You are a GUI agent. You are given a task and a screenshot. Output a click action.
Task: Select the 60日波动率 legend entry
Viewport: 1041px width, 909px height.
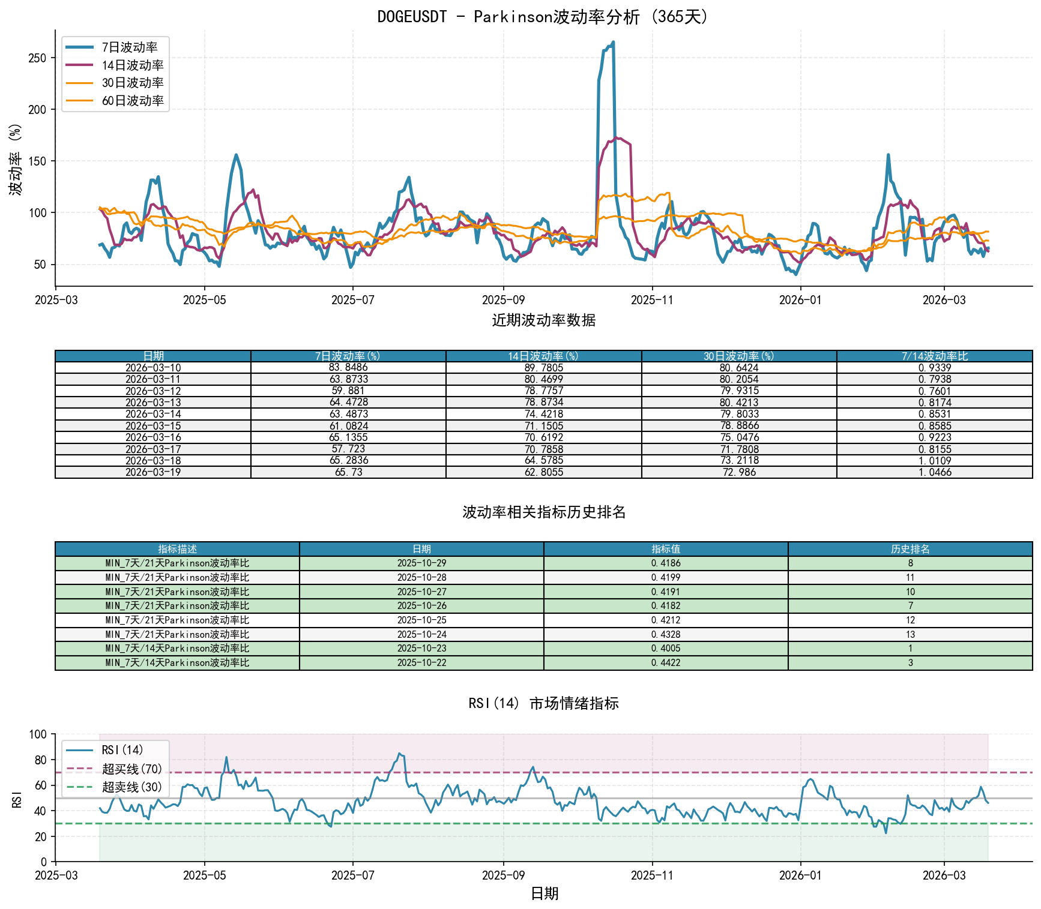tap(132, 101)
